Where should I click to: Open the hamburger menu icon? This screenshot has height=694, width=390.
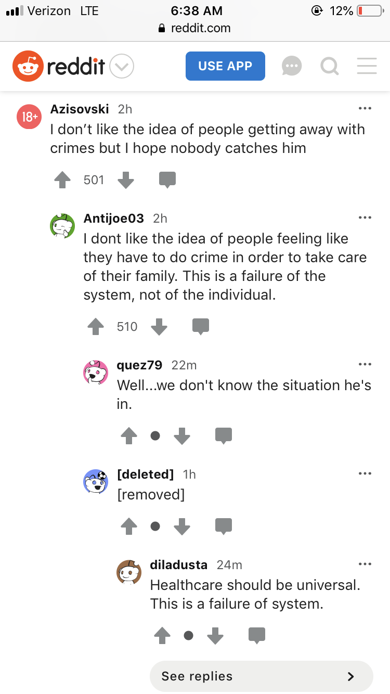(367, 66)
